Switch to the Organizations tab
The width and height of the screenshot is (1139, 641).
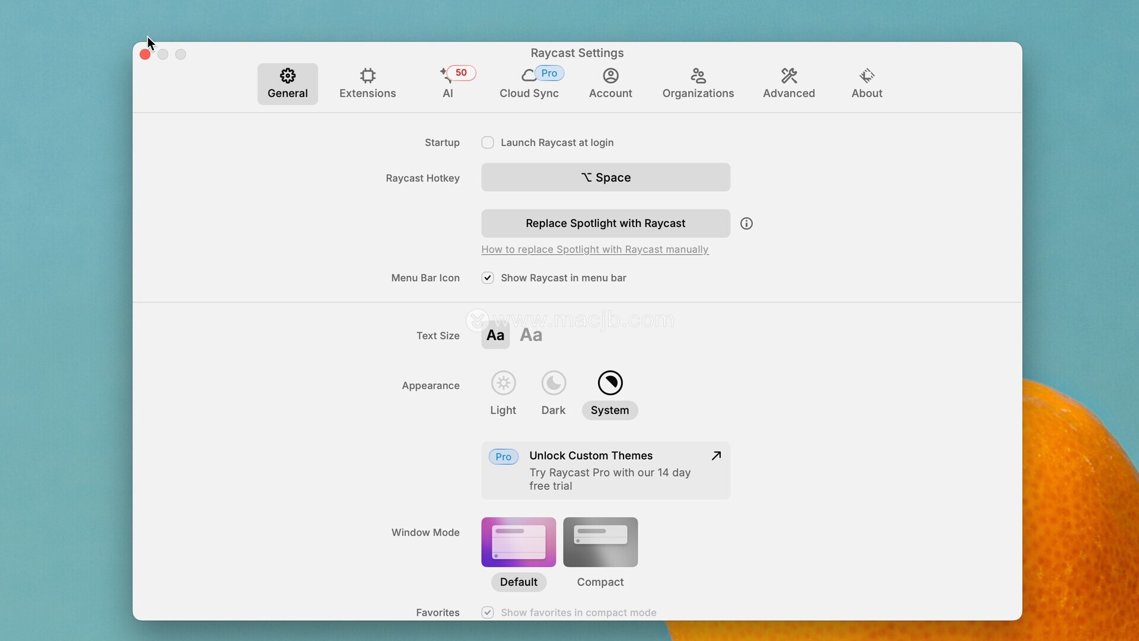click(x=698, y=84)
